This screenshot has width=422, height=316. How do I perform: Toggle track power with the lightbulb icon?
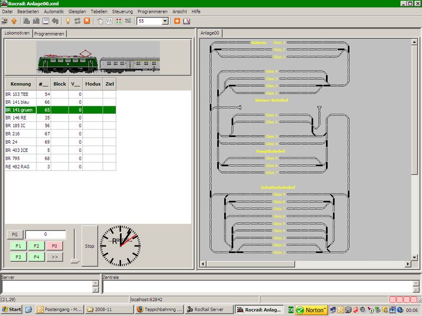tap(68, 21)
